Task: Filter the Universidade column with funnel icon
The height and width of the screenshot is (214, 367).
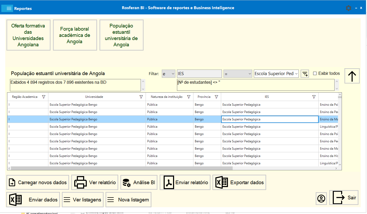Action: click(141, 97)
